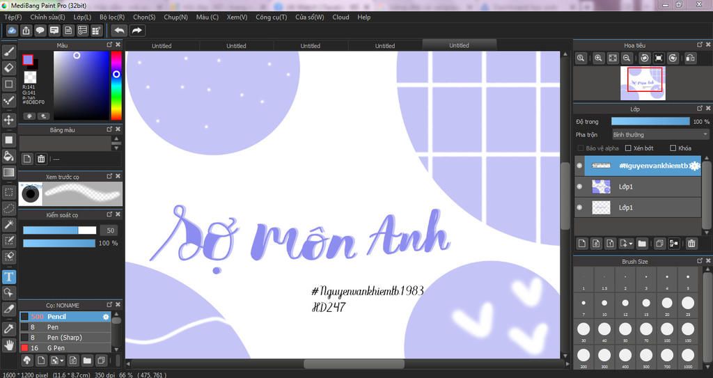This screenshot has height=378, width=713.
Task: Open the Công cụ(T) menu
Action: [x=272, y=17]
